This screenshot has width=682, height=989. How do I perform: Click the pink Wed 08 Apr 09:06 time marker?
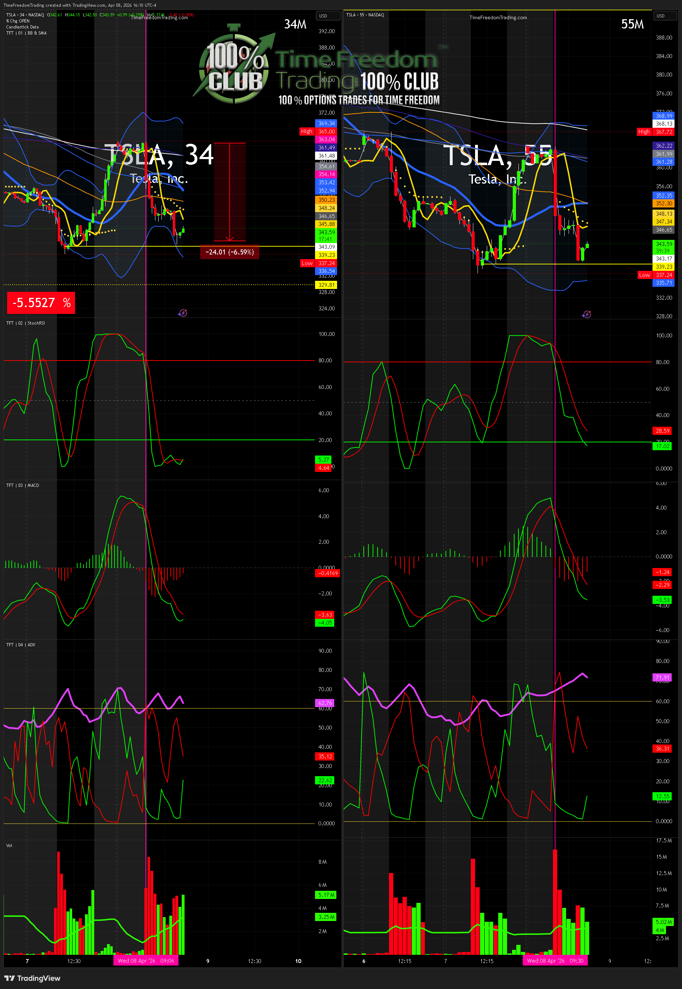[x=146, y=961]
